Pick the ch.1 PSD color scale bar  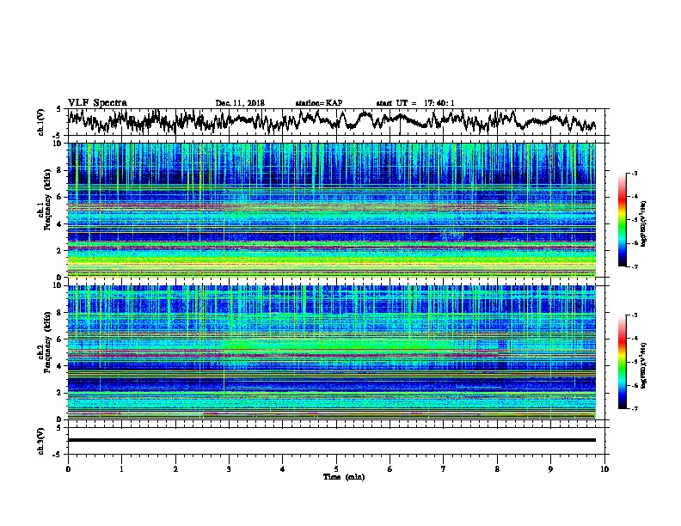622,220
